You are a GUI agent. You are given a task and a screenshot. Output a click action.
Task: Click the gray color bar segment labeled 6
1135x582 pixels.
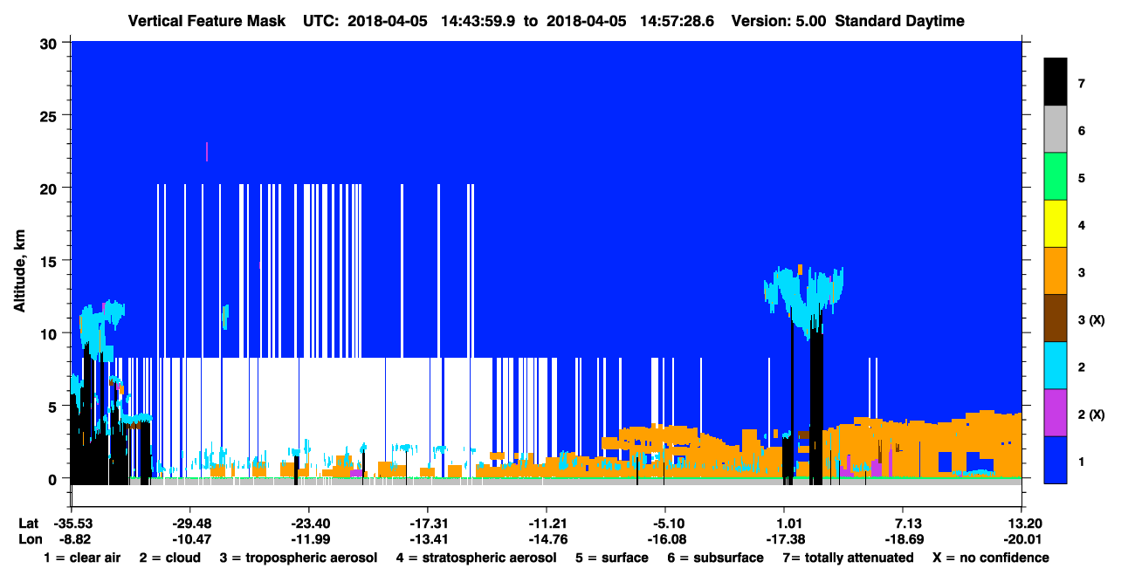click(1056, 129)
